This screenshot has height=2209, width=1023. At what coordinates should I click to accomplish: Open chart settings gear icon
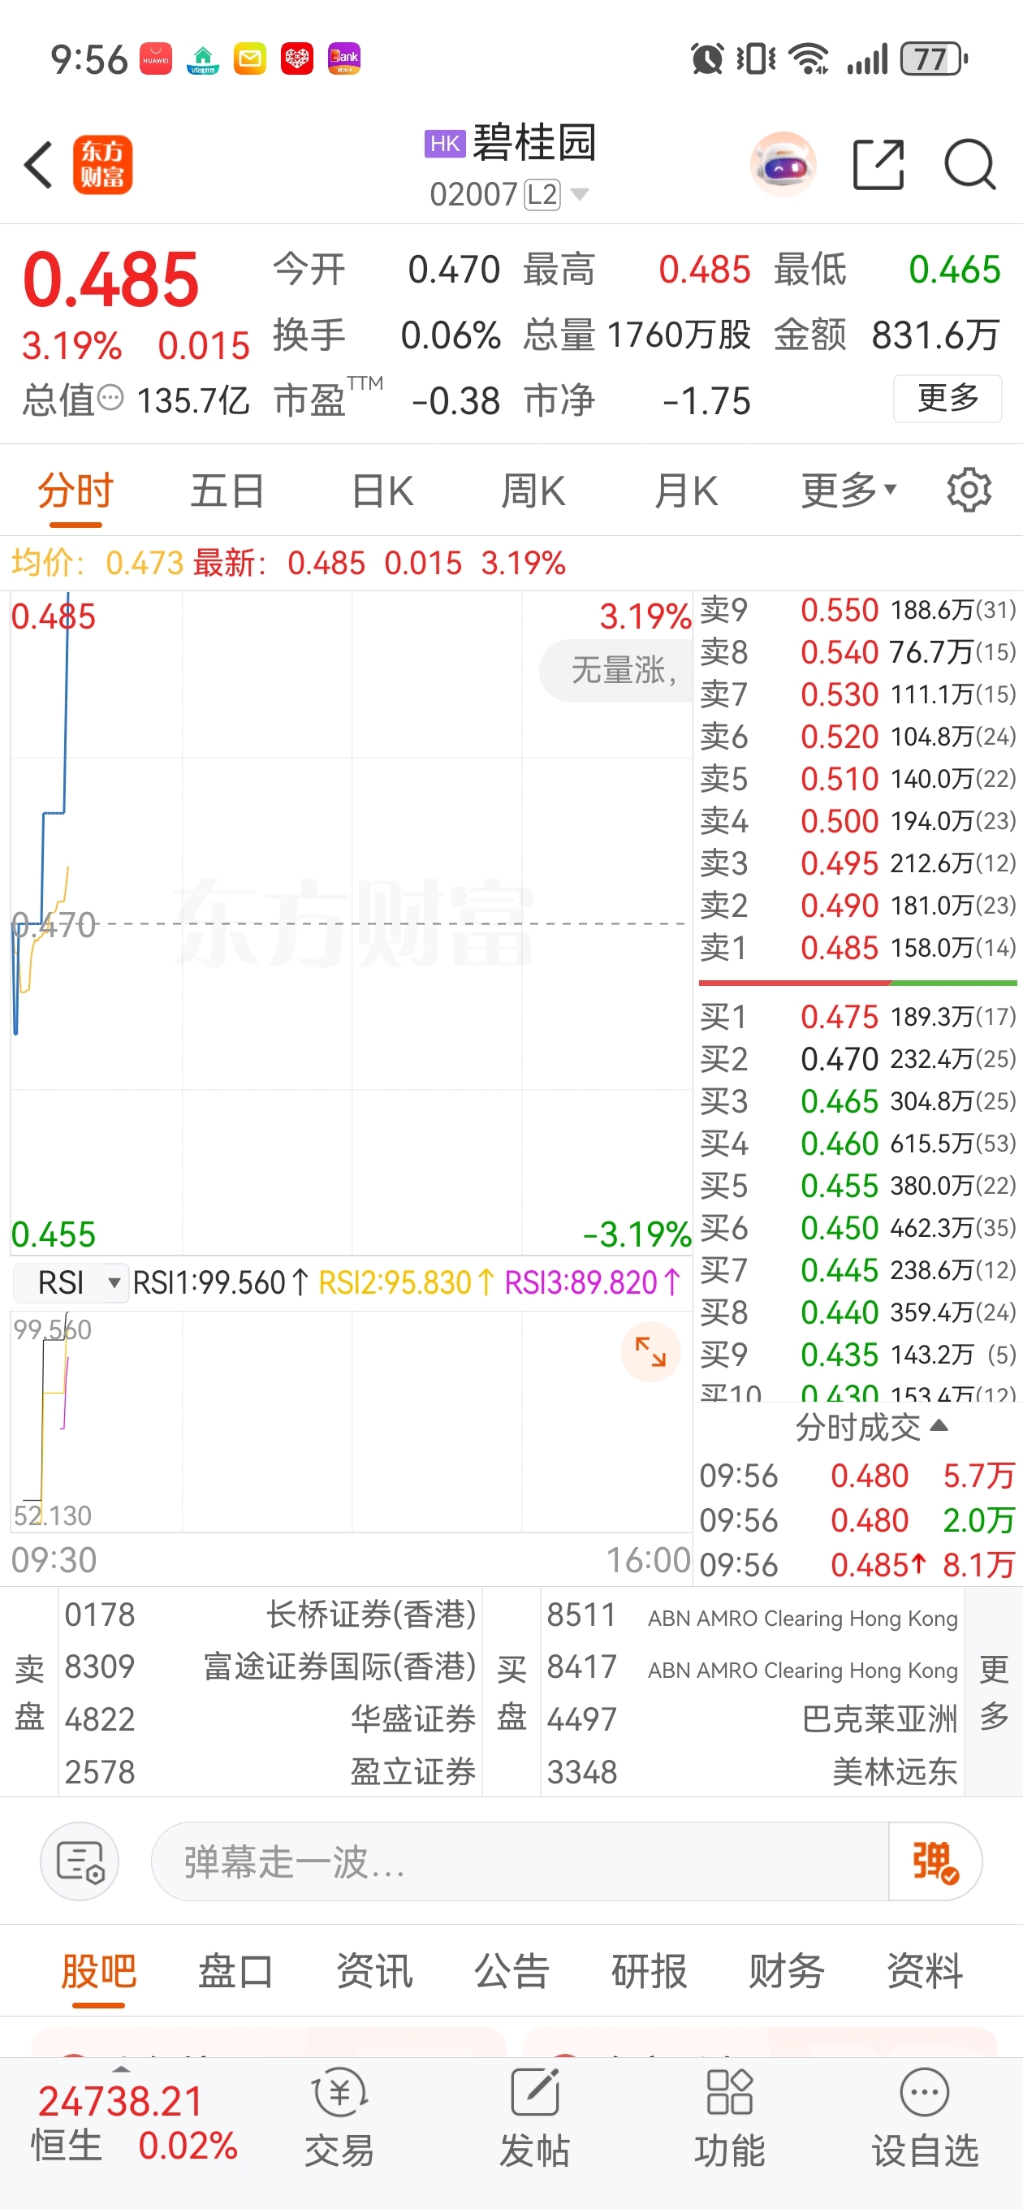[x=969, y=491]
